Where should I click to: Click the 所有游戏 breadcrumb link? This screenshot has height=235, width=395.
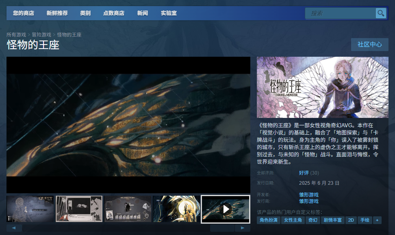(17, 34)
